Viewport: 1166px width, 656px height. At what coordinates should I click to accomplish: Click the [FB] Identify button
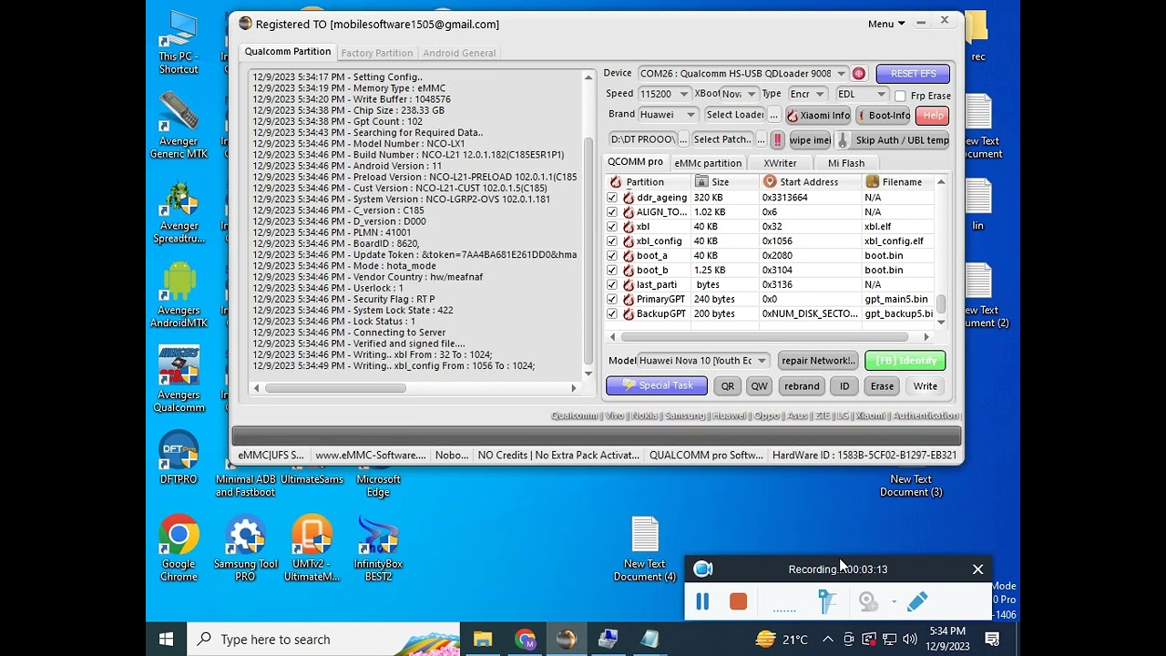[905, 361]
